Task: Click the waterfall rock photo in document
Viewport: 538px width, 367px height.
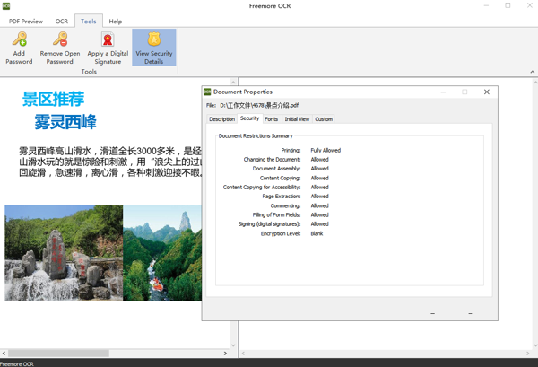Action: point(64,252)
